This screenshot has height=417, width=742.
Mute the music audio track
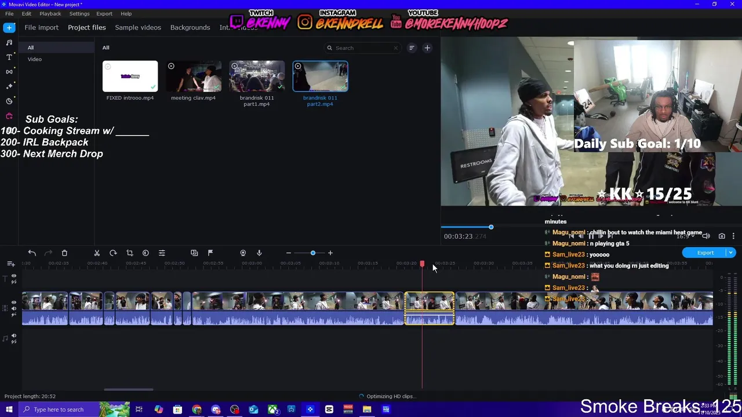click(14, 335)
